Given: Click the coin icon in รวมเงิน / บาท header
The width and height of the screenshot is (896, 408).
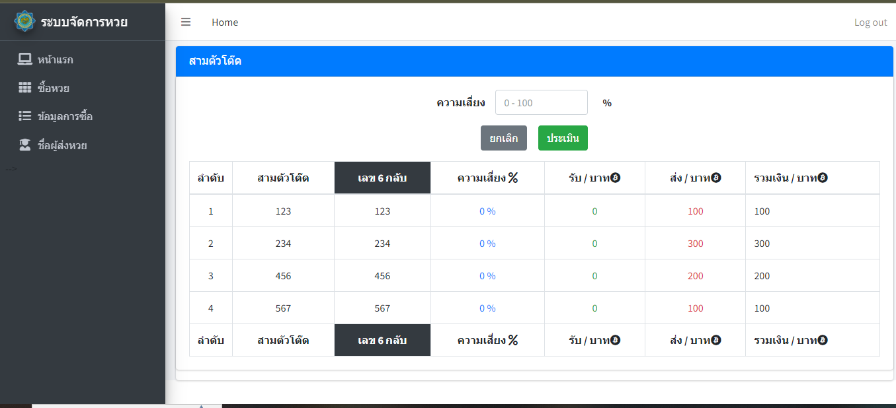Looking at the screenshot, I should pyautogui.click(x=823, y=178).
